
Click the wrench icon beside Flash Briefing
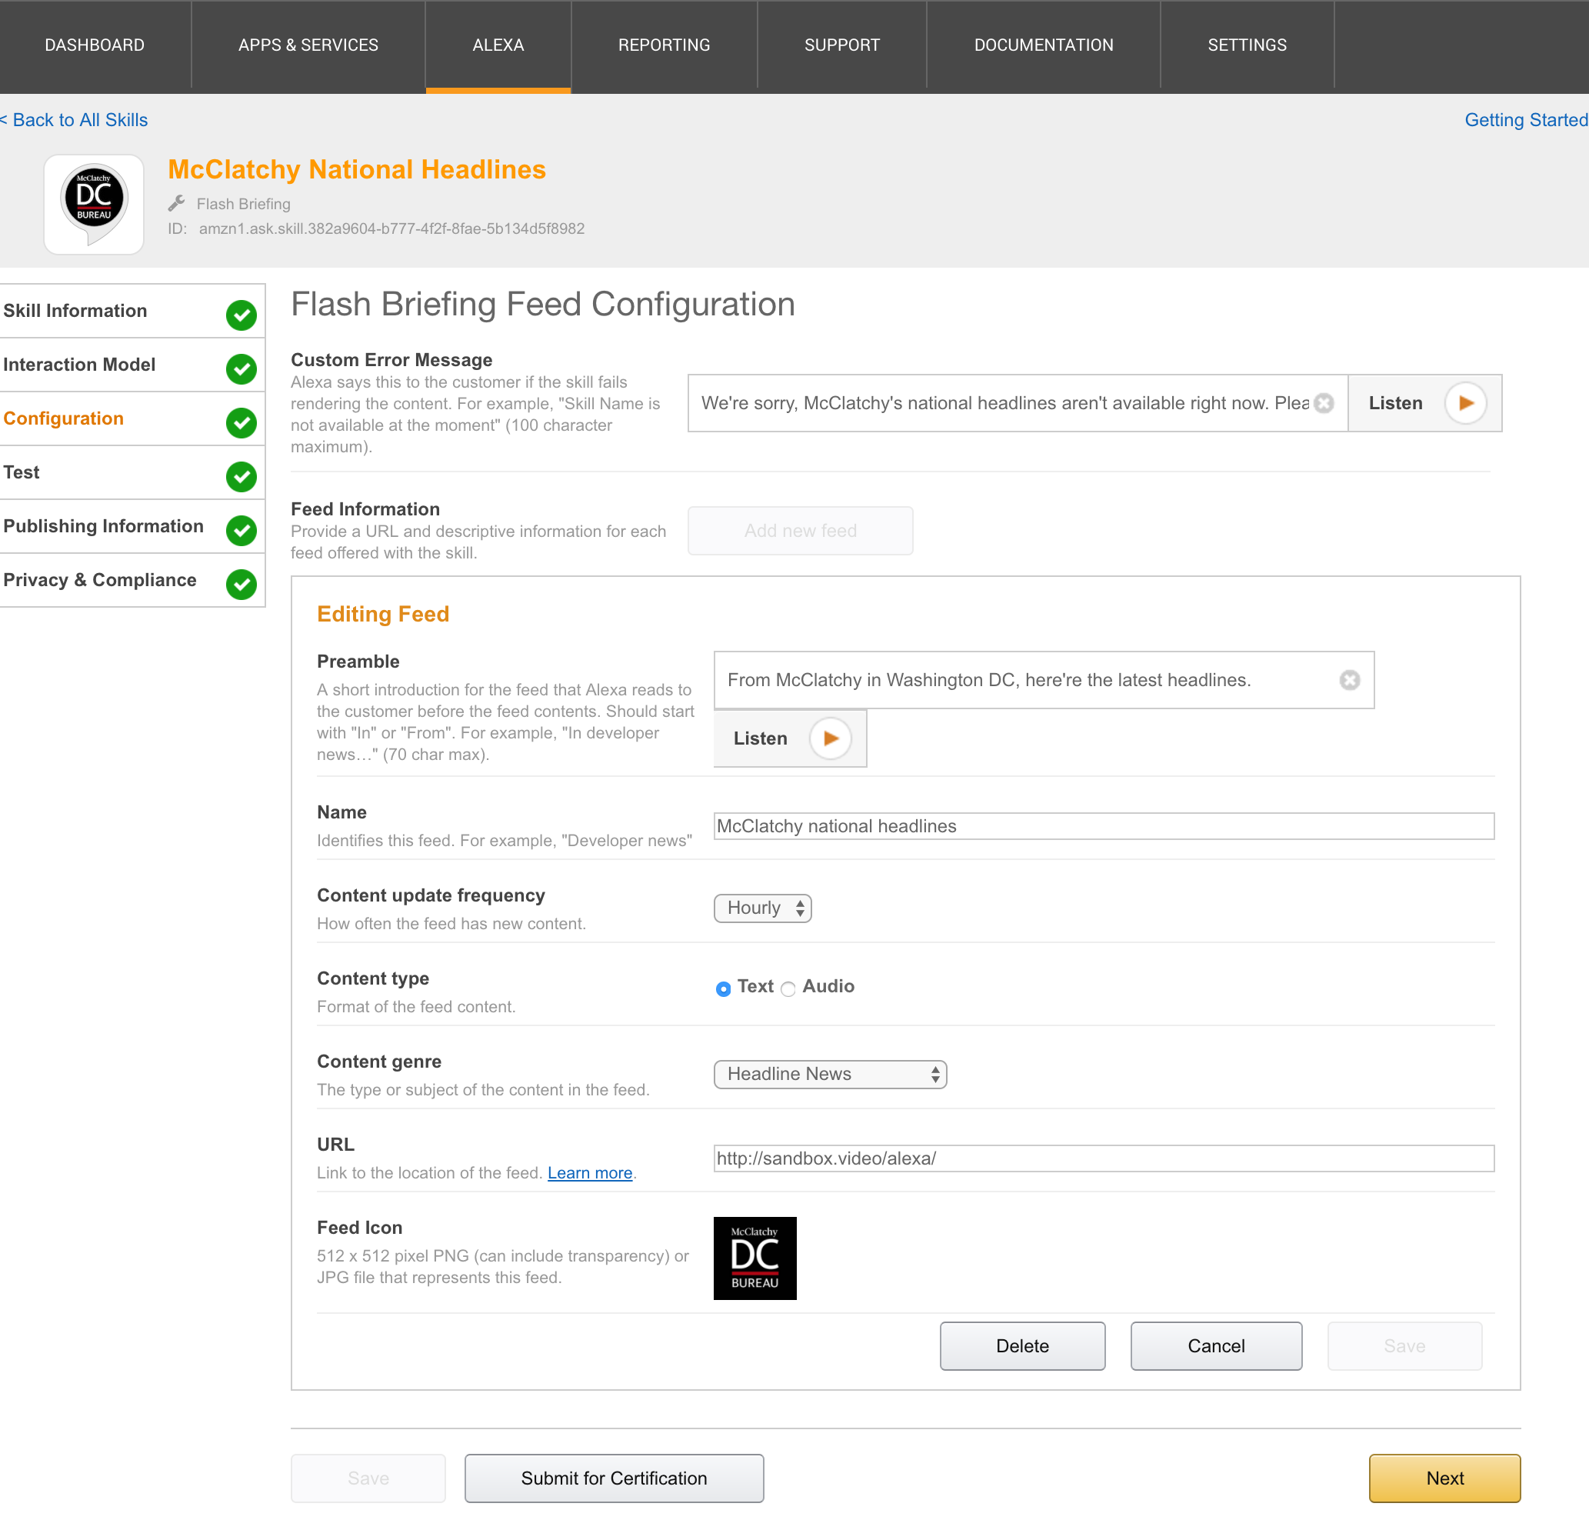(x=177, y=204)
